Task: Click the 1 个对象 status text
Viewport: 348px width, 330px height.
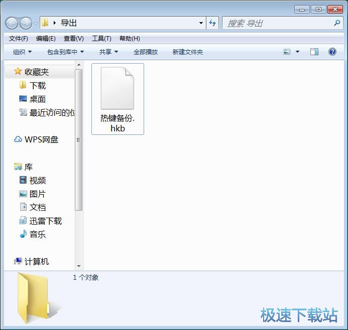Action: tap(86, 277)
